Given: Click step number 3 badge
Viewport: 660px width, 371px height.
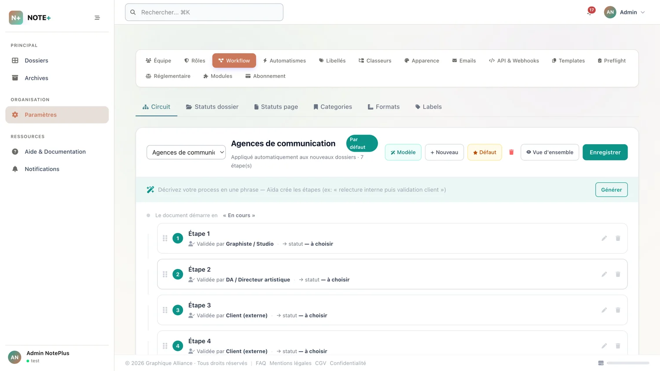Looking at the screenshot, I should point(178,310).
